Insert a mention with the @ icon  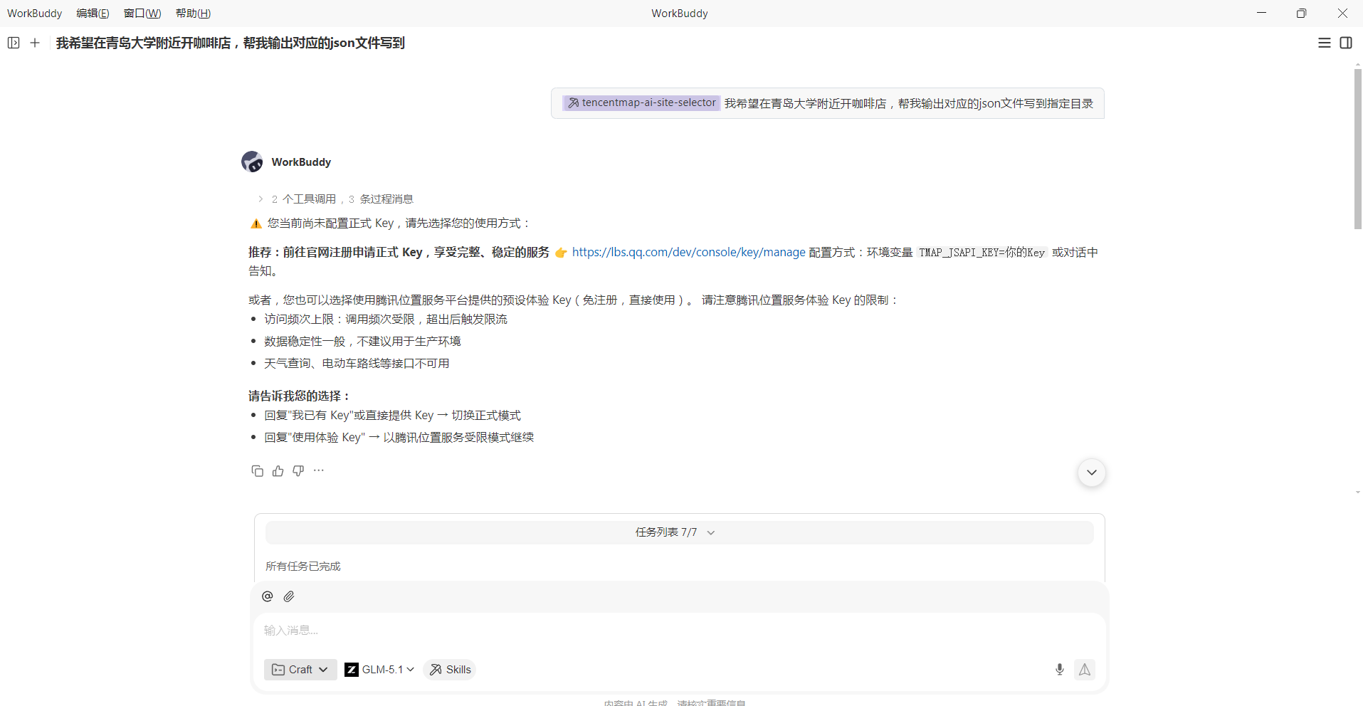(x=268, y=596)
